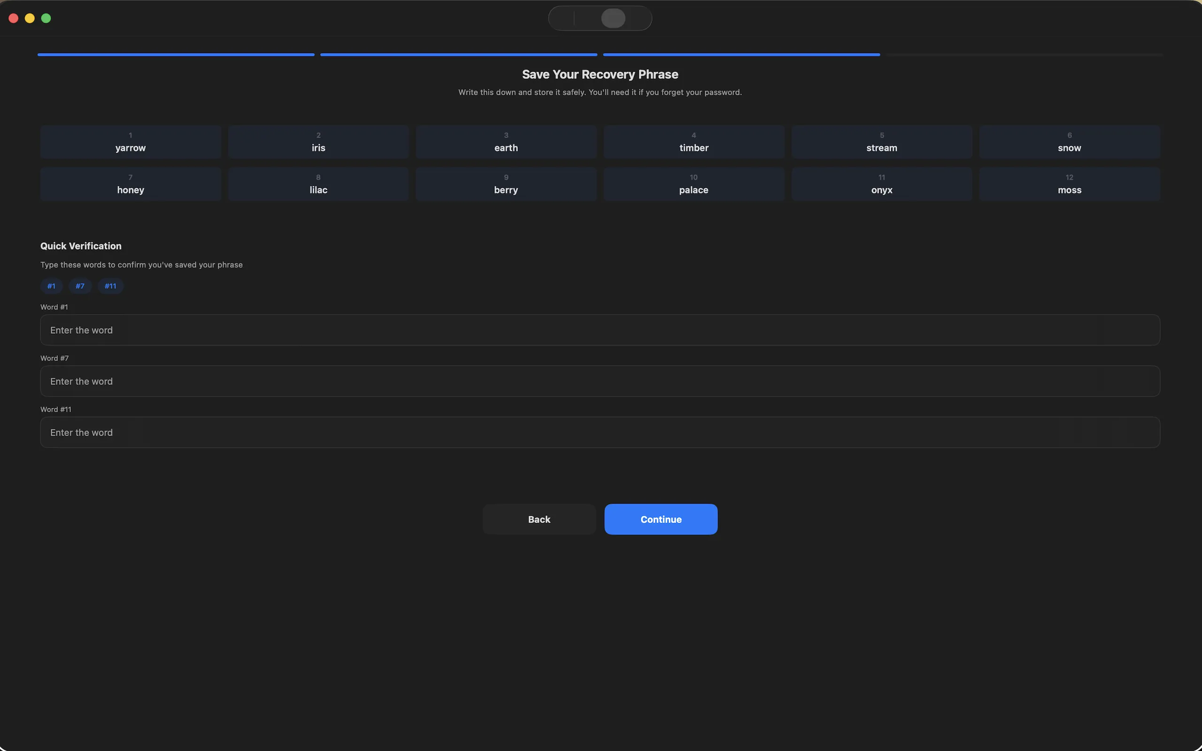The width and height of the screenshot is (1202, 751).
Task: Click the #11 verification chip
Action: [x=110, y=286]
